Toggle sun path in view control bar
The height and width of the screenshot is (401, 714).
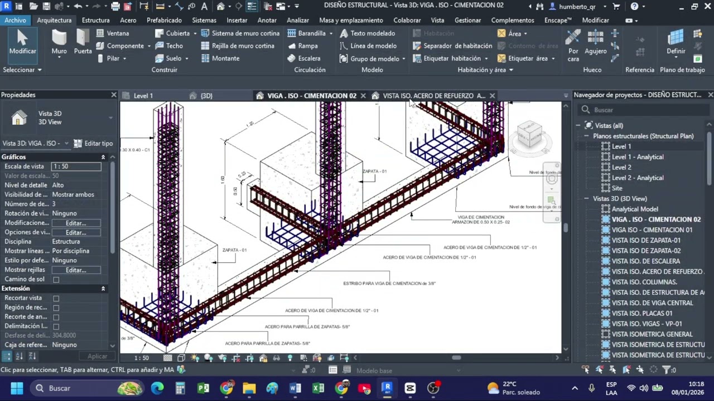pyautogui.click(x=195, y=358)
